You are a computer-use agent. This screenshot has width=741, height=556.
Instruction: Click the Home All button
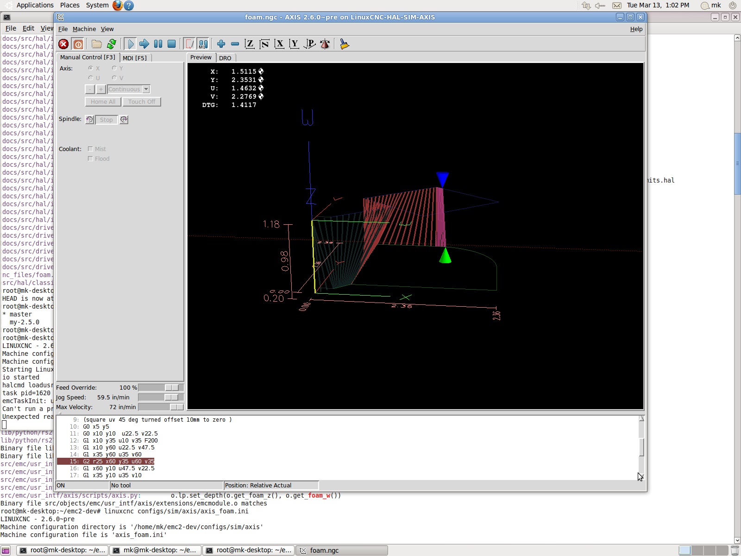[x=103, y=101]
